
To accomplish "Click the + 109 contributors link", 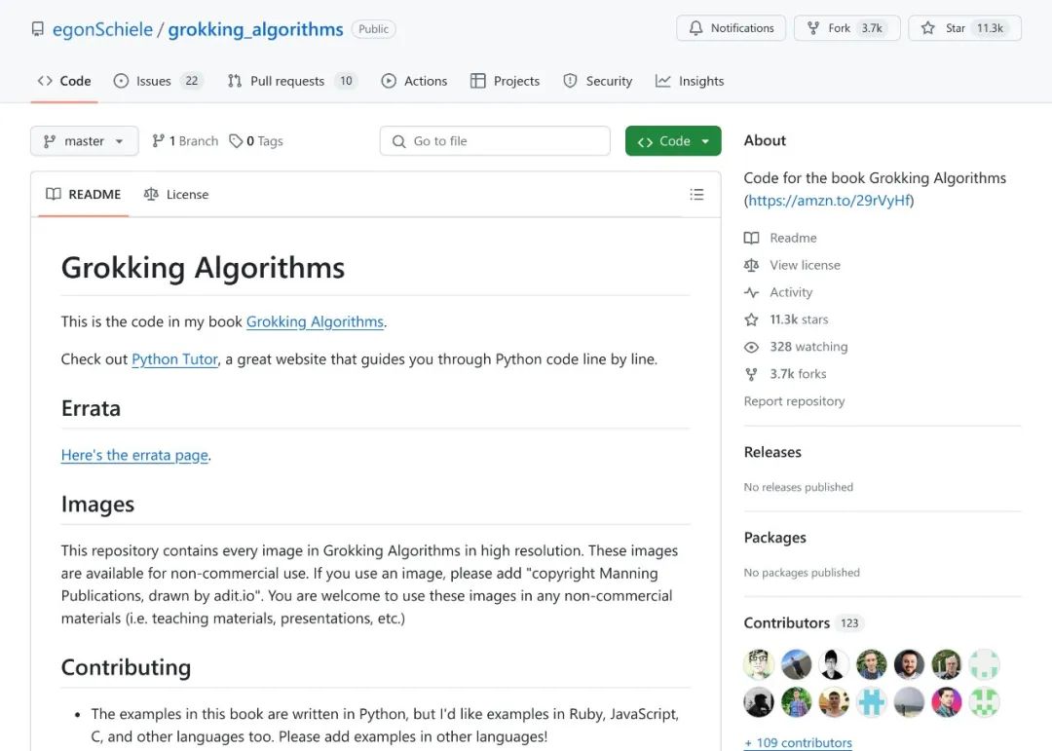I will coord(798,743).
